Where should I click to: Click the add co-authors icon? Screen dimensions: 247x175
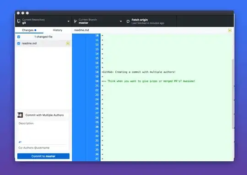pos(20,142)
